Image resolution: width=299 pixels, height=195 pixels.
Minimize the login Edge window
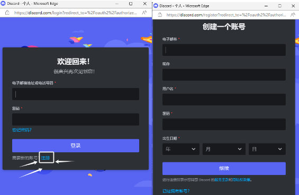coord(117,4)
